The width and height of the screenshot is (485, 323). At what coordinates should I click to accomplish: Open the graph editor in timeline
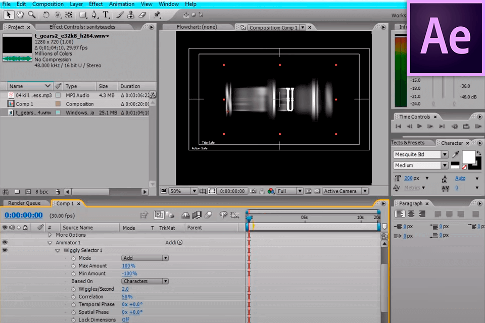click(x=235, y=215)
